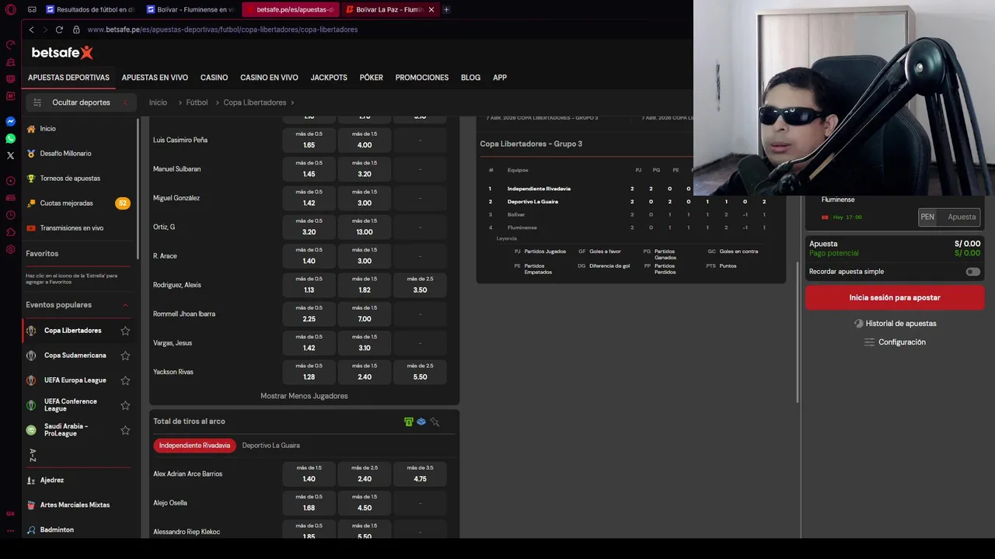Collapse sports panel via Ocultar deportes

tap(79, 102)
